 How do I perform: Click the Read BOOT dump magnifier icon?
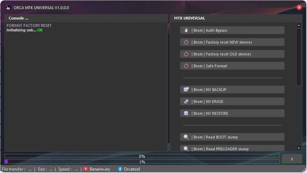186,137
